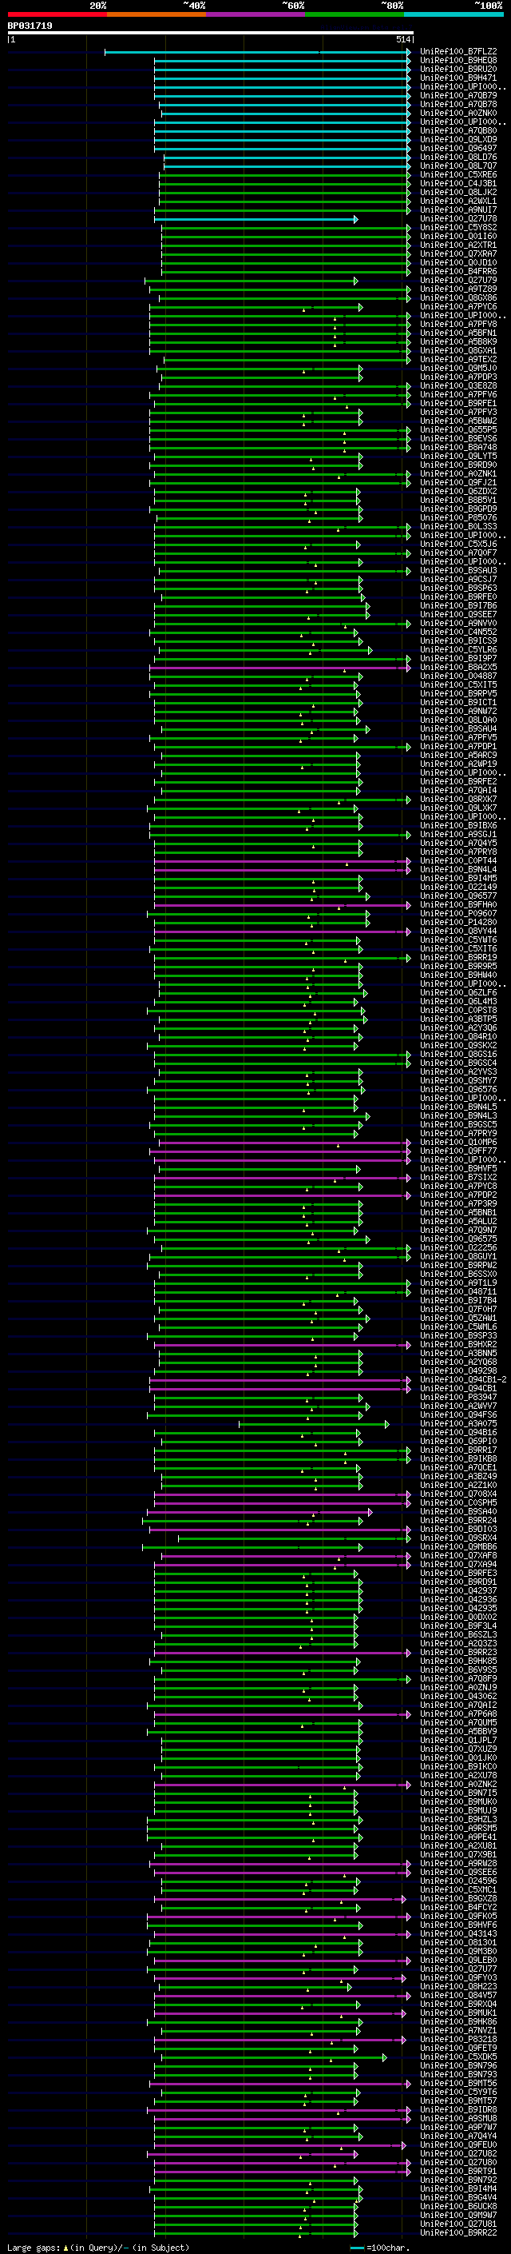Click the UniRef100_Q9FY03 label
Screen dimensions: 511x2254
[458, 1977]
